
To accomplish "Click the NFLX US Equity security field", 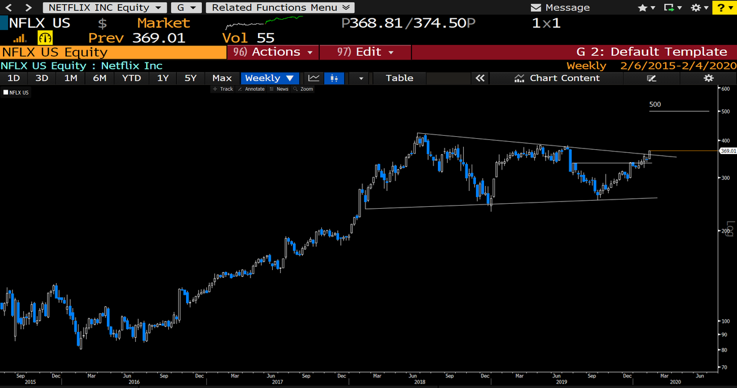I will 113,52.
